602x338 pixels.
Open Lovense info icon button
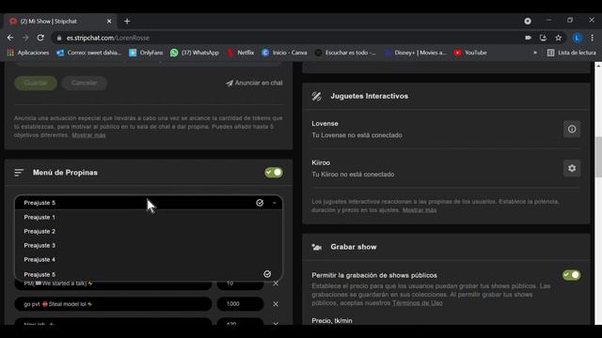click(x=572, y=130)
